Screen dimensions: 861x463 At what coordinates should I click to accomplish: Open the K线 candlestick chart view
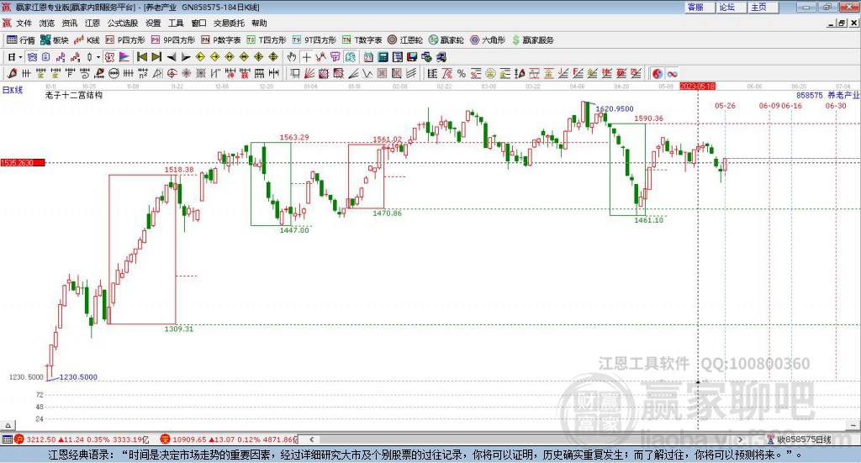pos(87,39)
